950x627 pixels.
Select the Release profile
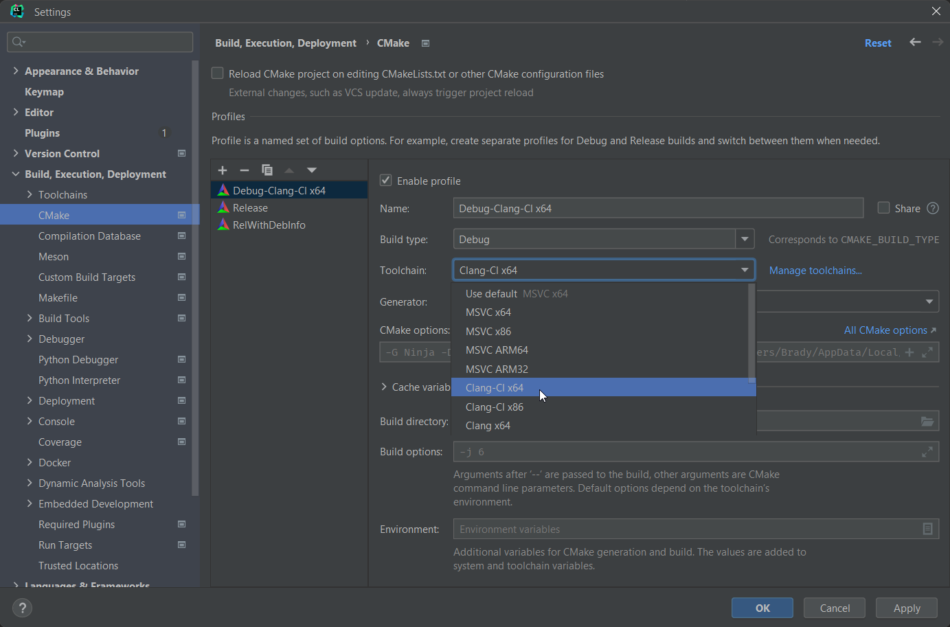tap(289, 207)
